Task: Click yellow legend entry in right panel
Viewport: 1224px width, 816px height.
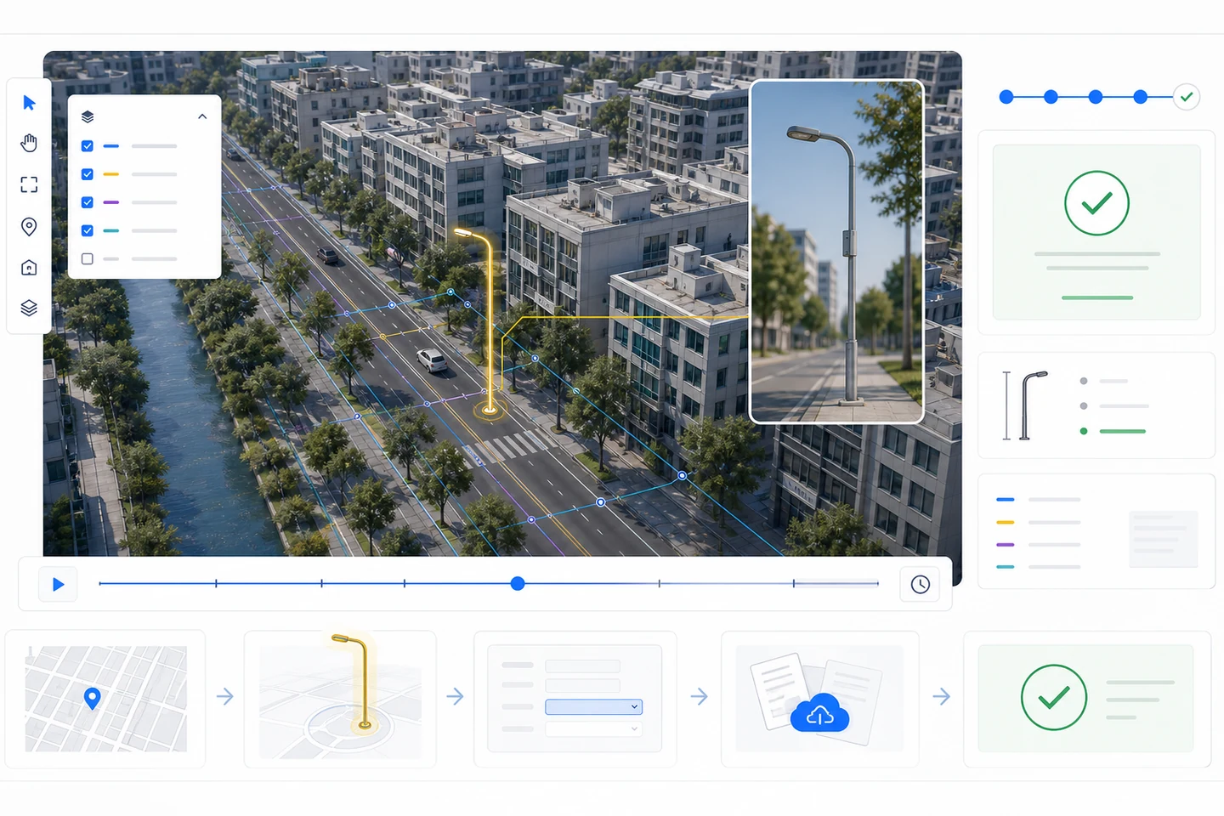Action: [x=1038, y=522]
